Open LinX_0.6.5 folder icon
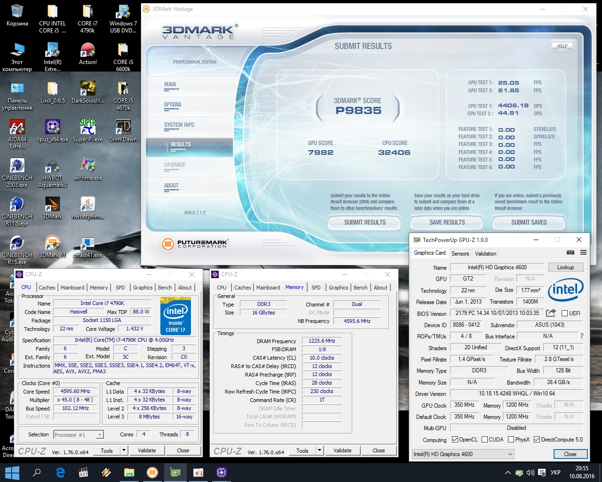This screenshot has height=482, width=602. (x=52, y=93)
